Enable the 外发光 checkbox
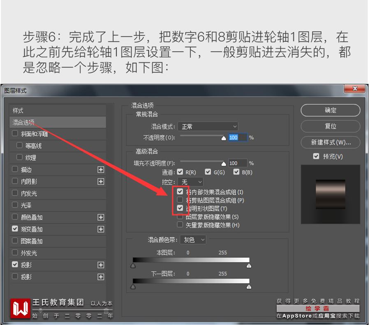Viewport: 370px width, 325px height. [x=15, y=252]
